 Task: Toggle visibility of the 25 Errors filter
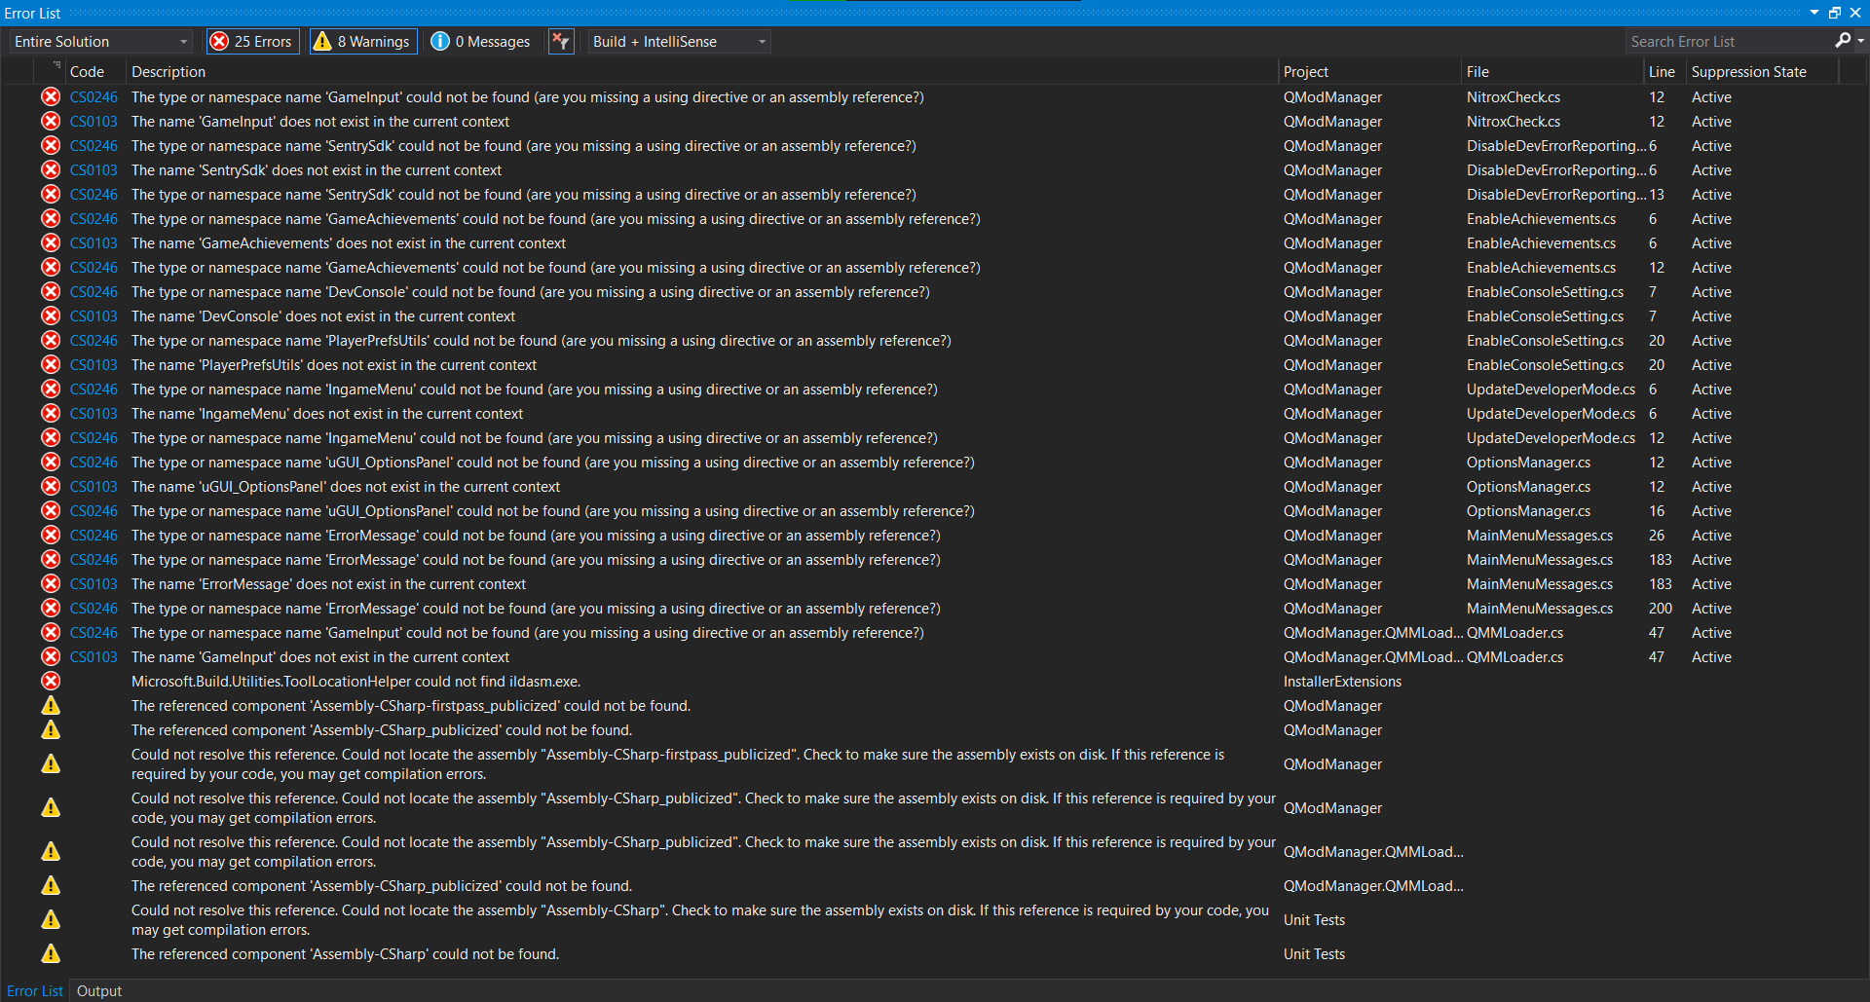[x=251, y=41]
